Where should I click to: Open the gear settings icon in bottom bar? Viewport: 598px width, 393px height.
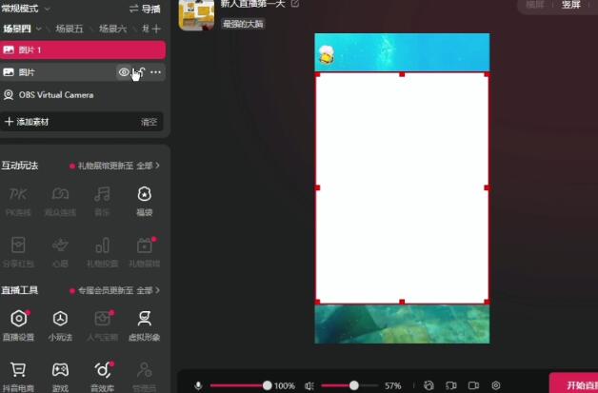click(496, 385)
